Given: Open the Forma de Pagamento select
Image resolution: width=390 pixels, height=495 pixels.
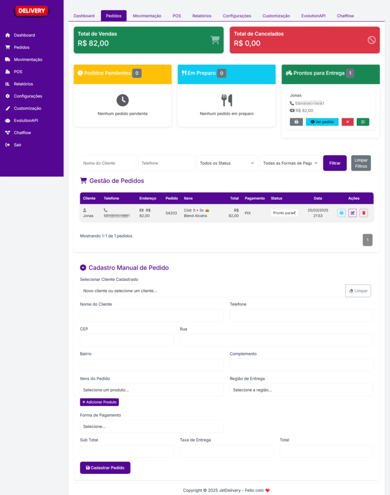Looking at the screenshot, I should click(x=151, y=426).
